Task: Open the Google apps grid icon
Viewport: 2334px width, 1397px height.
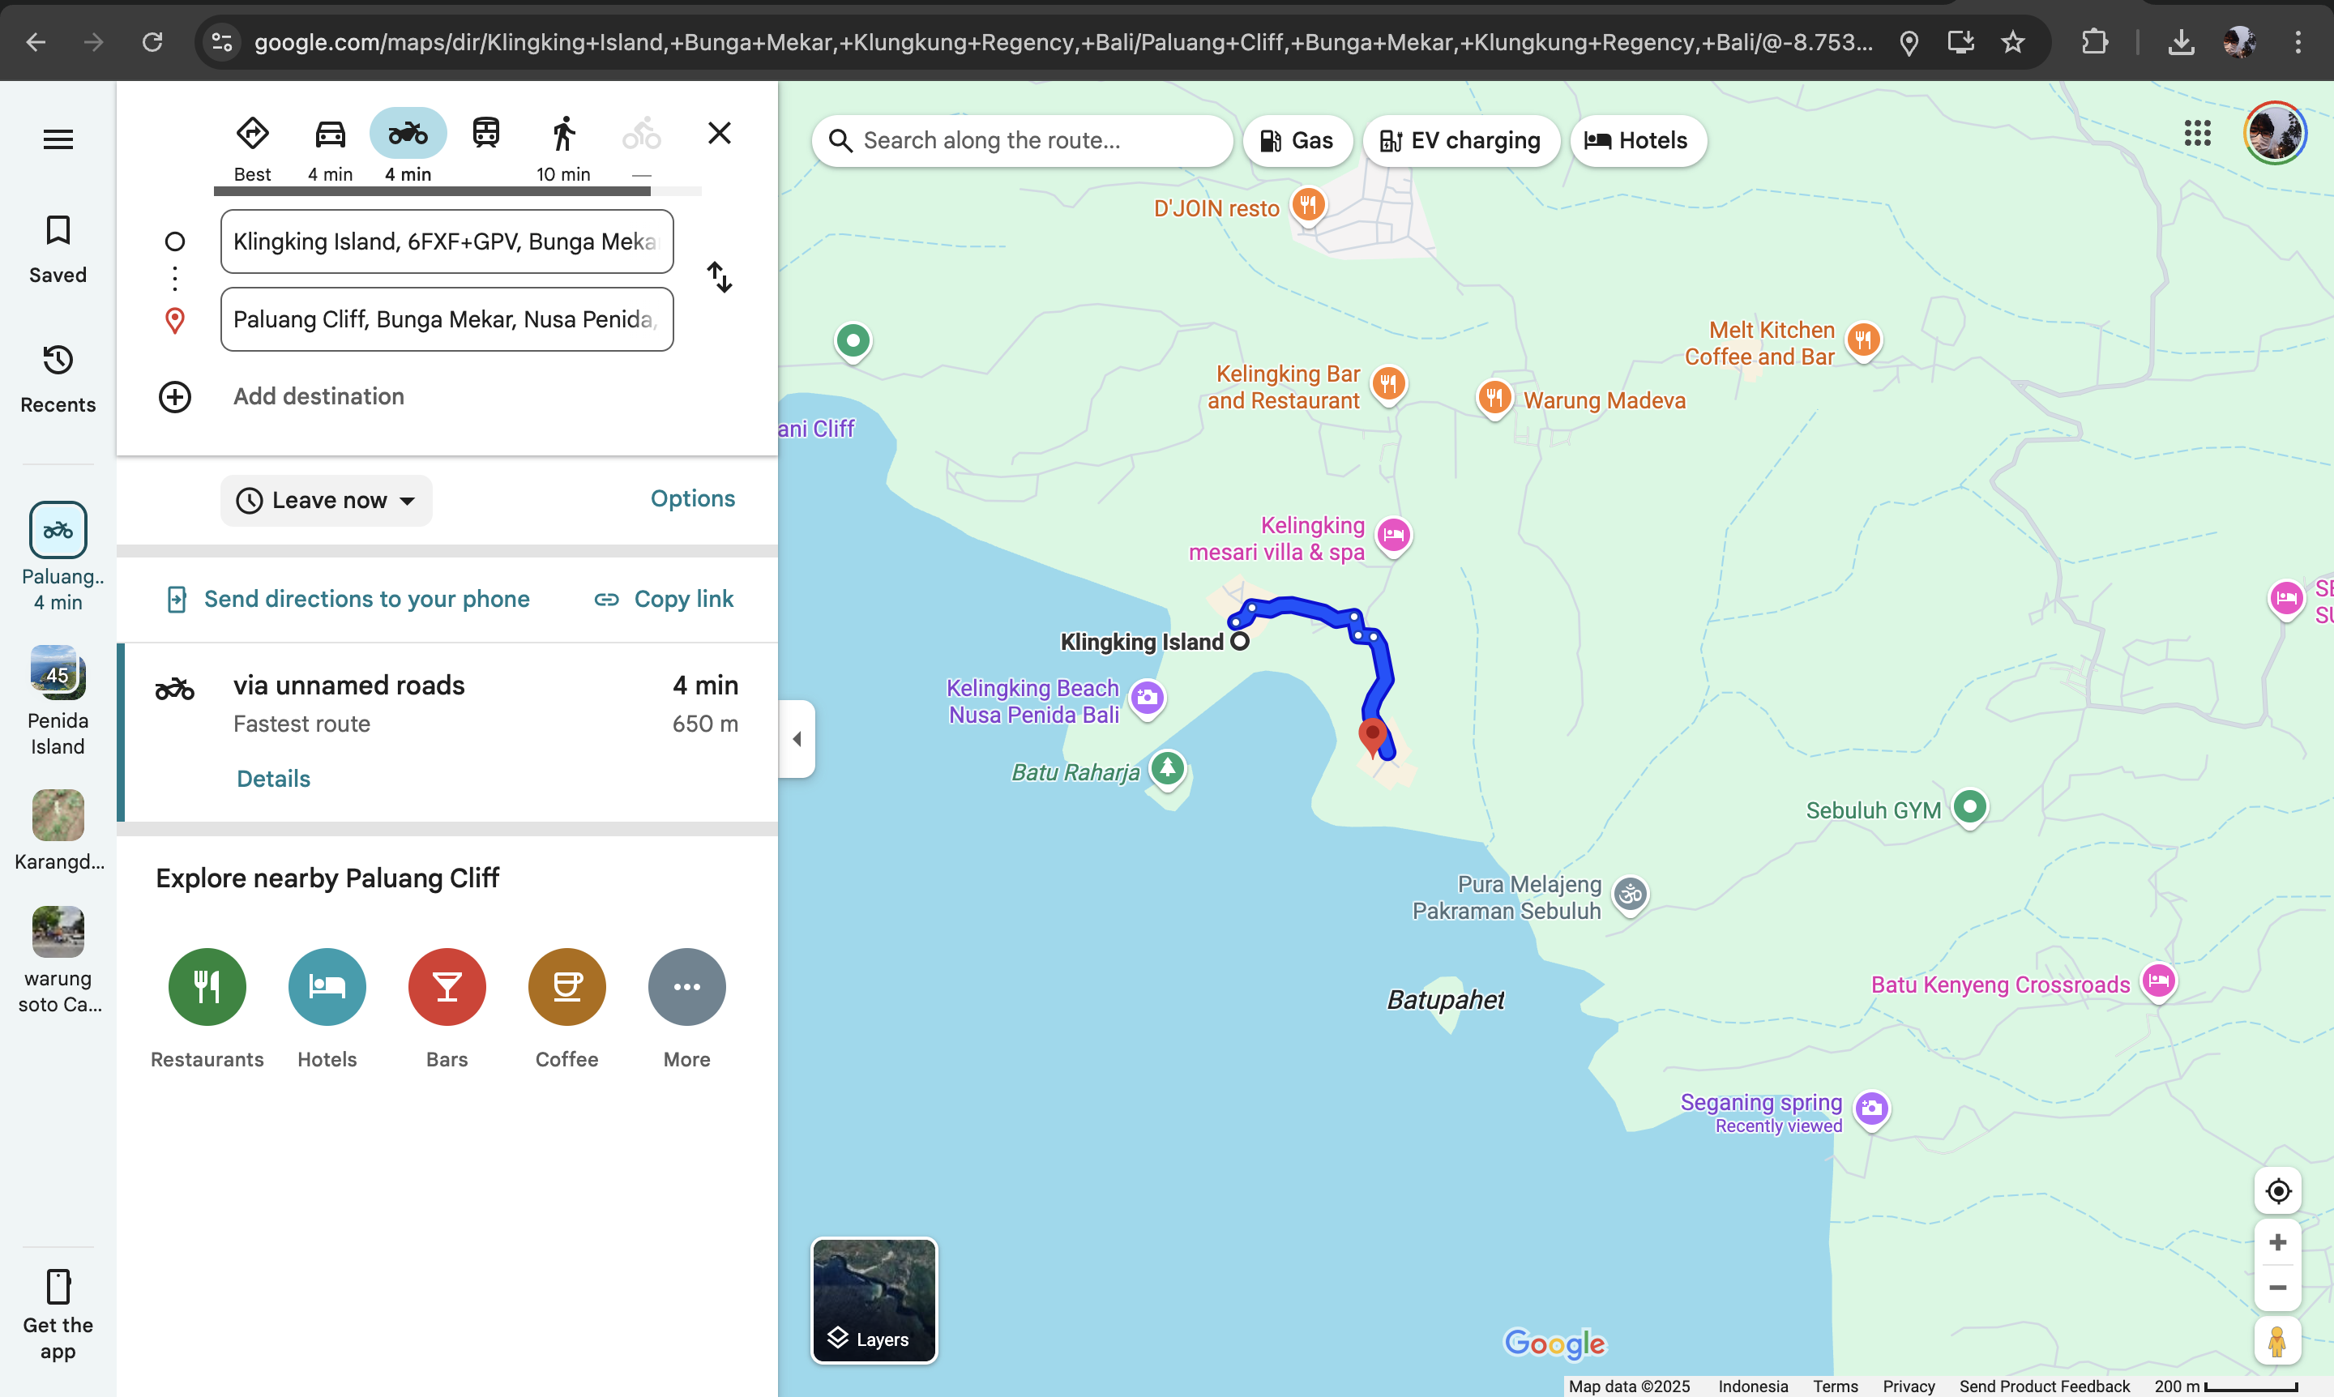Action: click(x=2196, y=134)
